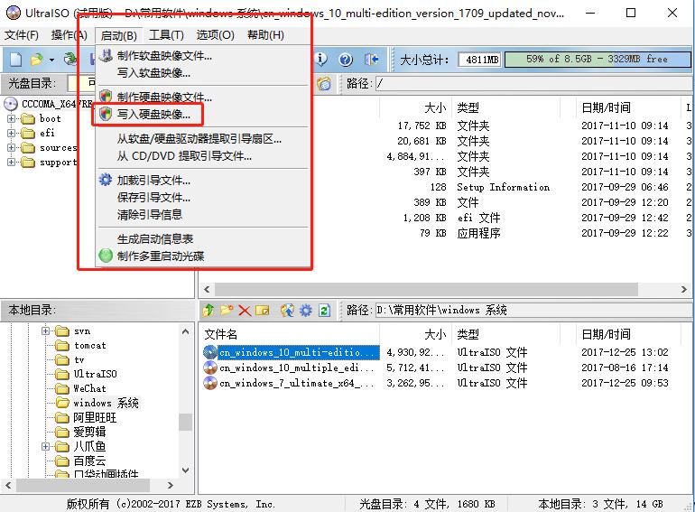Click the New file toolbar icon

click(16, 59)
